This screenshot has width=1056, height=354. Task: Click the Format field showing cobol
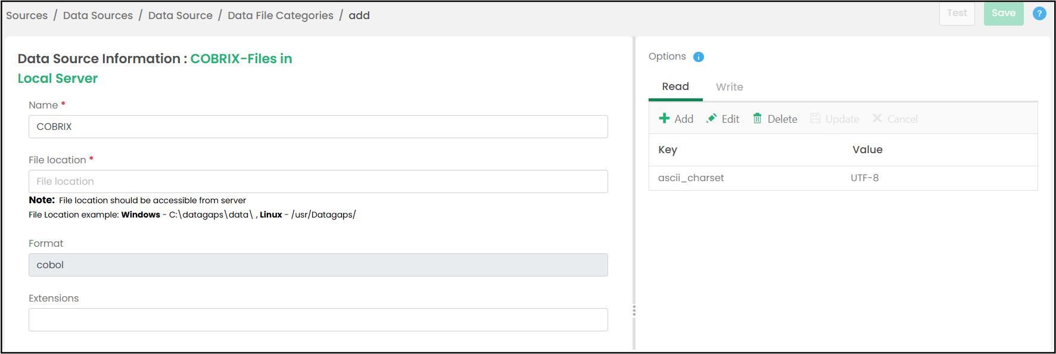click(318, 265)
